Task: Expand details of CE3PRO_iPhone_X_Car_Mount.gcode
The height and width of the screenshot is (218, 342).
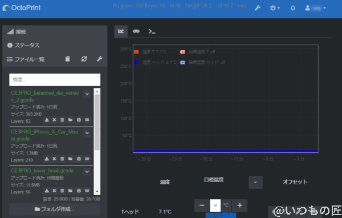Action: 87,133
